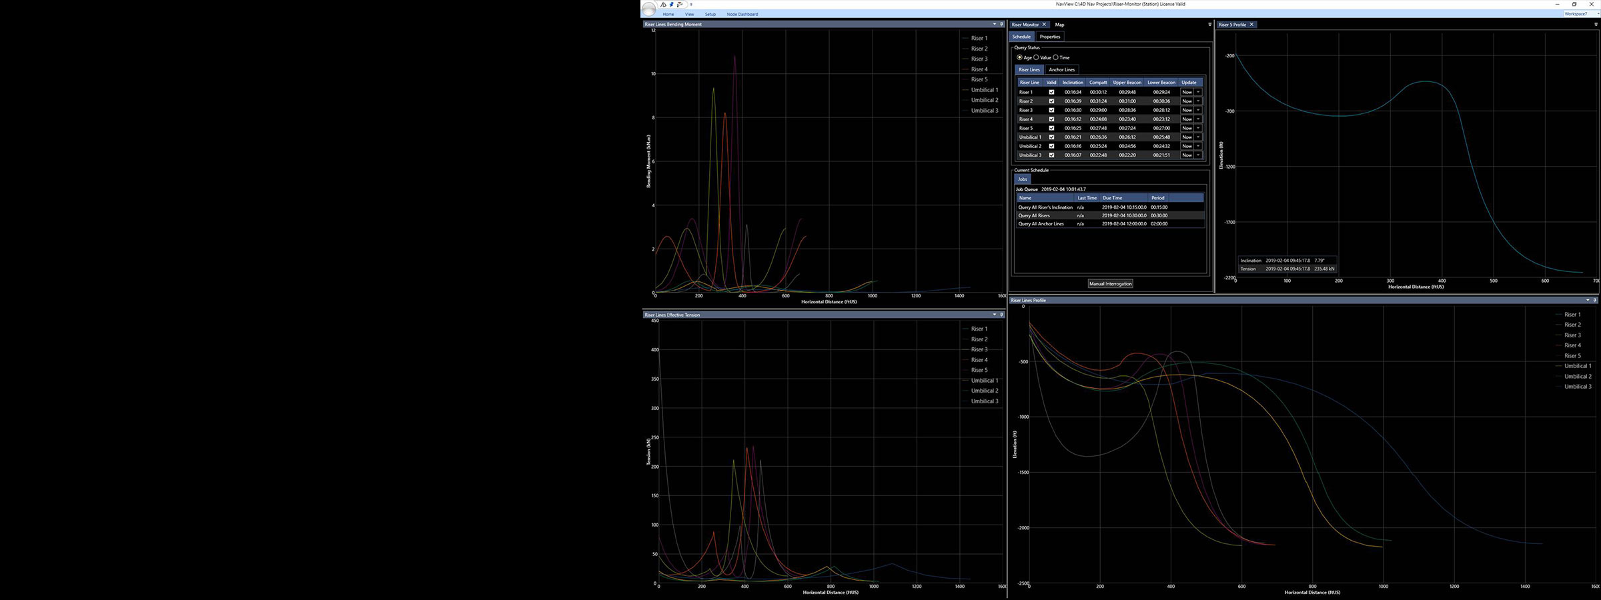Sort the table by Inclination column header

1073,83
